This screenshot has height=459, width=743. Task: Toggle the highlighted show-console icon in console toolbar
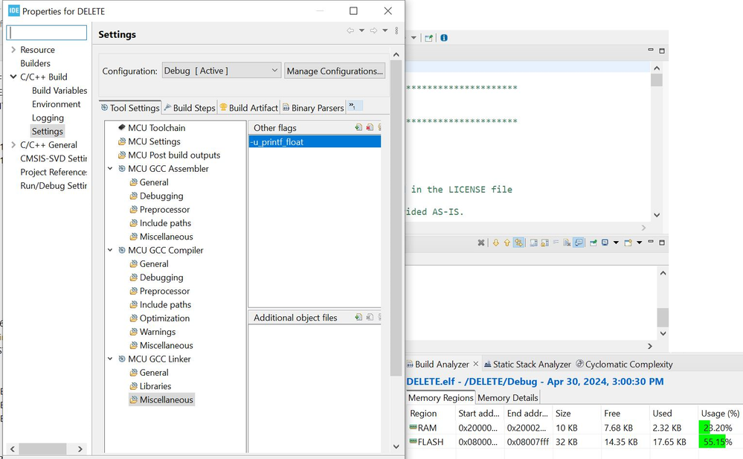(579, 243)
